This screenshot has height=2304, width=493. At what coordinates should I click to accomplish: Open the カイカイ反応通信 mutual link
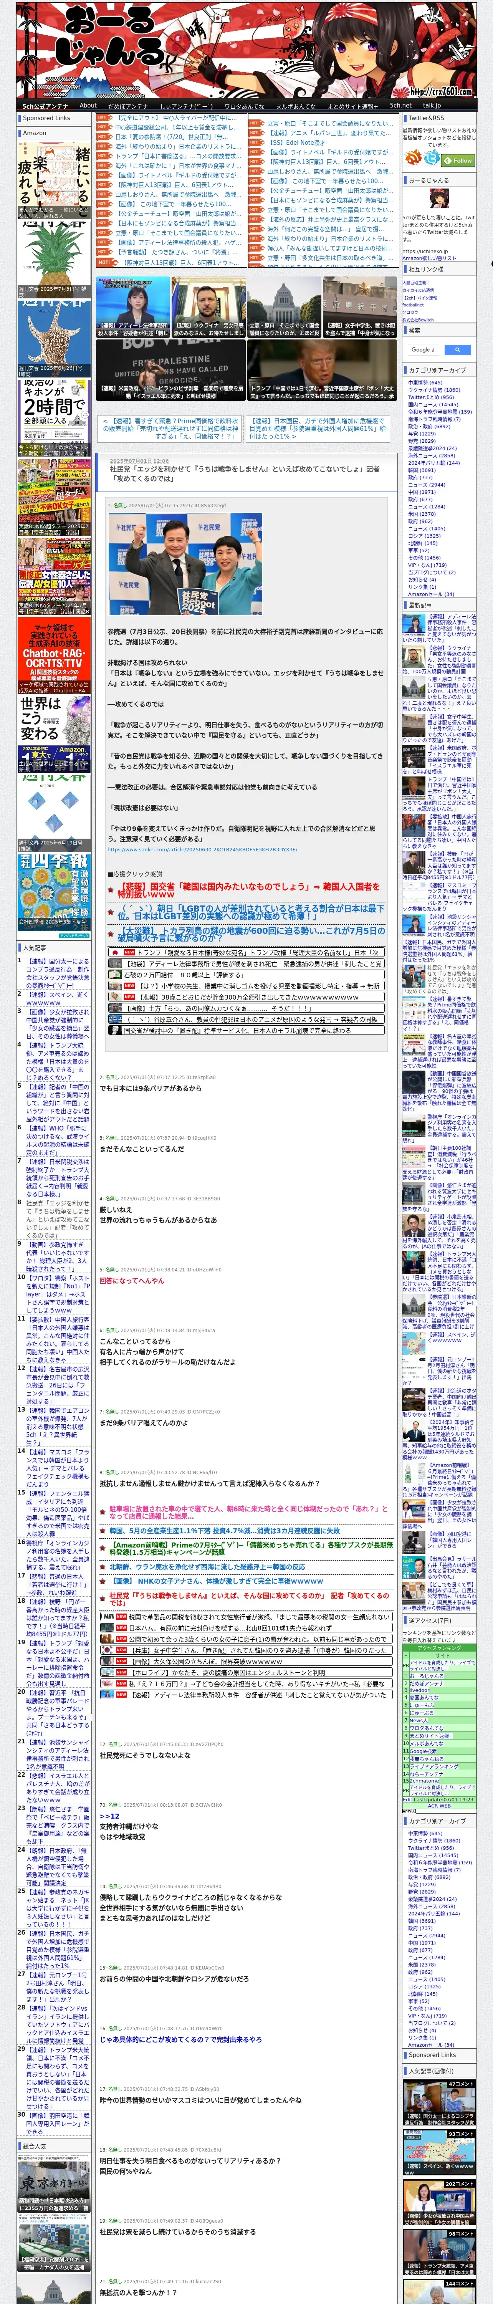(418, 290)
